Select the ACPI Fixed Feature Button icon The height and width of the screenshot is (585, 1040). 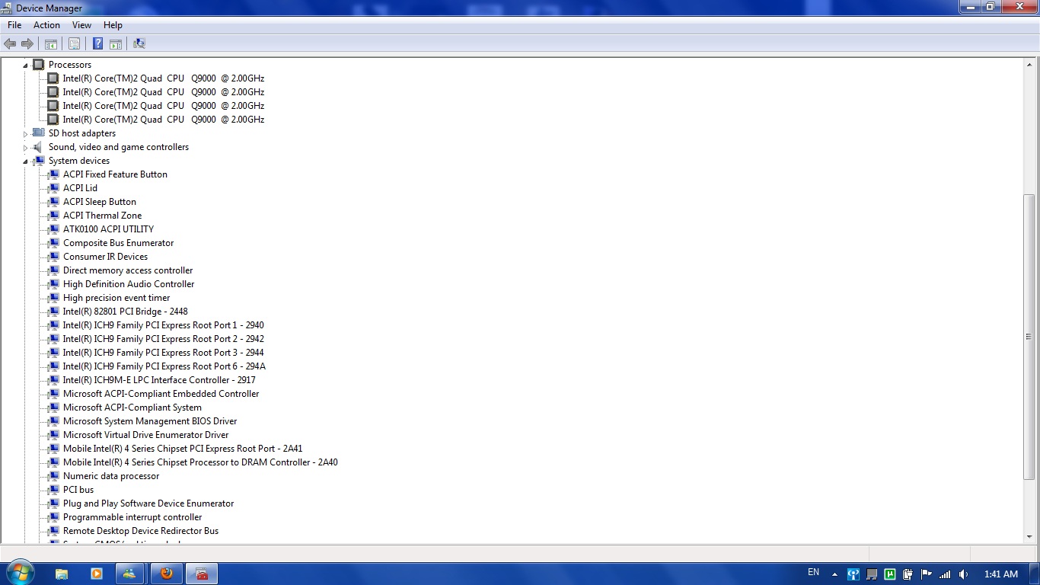(53, 174)
